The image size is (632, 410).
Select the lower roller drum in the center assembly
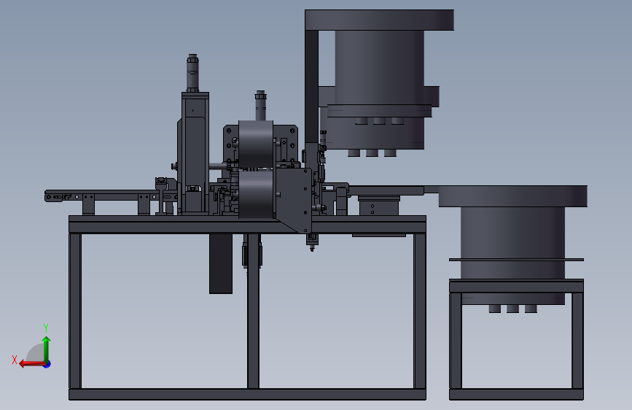point(256,195)
